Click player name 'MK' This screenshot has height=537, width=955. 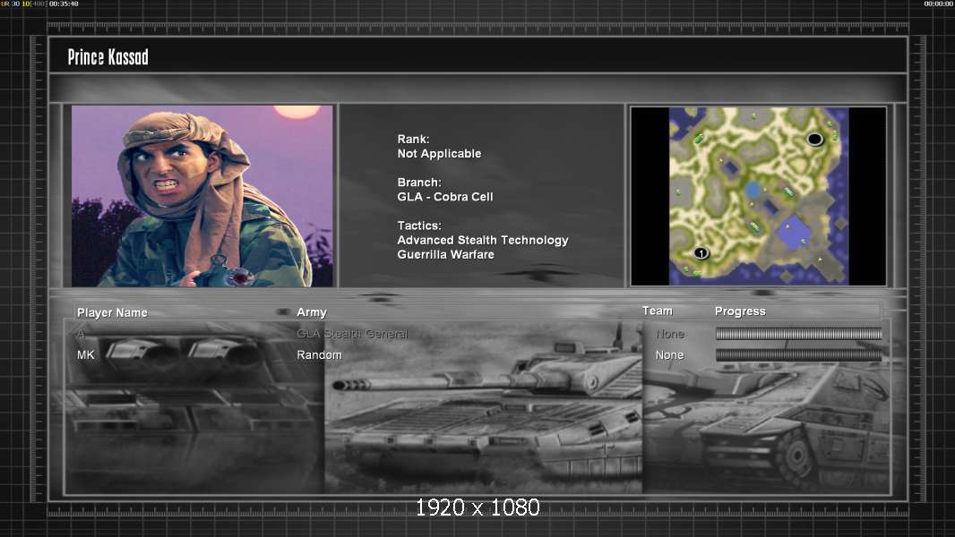click(x=86, y=355)
